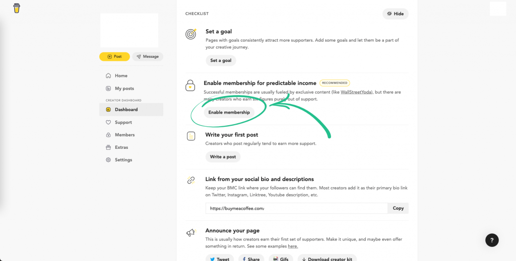The height and width of the screenshot is (261, 516).
Task: Copy the buymeacoffee page link
Action: [x=398, y=208]
